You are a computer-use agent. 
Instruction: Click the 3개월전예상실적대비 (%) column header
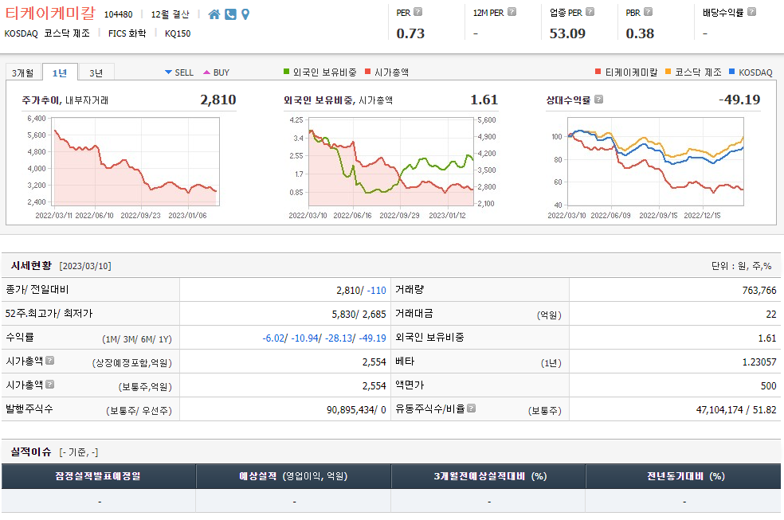tap(488, 476)
